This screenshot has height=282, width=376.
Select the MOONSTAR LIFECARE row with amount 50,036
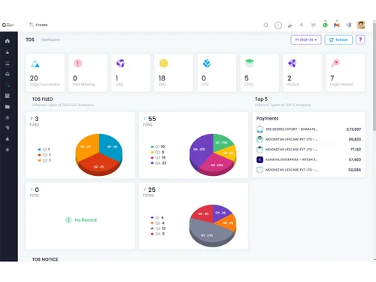pos(308,170)
